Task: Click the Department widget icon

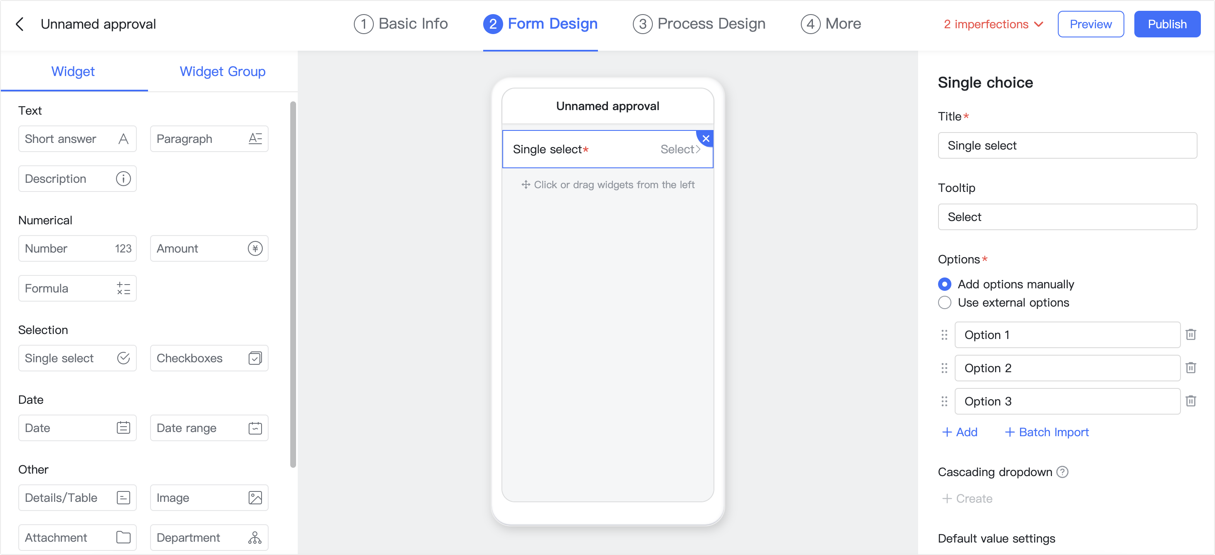Action: [255, 537]
